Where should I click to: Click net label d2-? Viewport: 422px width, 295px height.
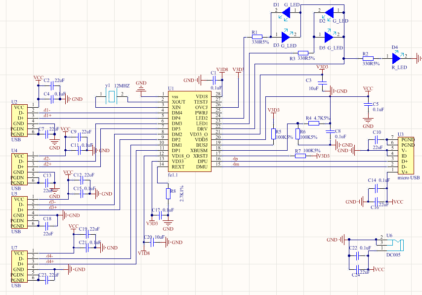tap(47, 159)
